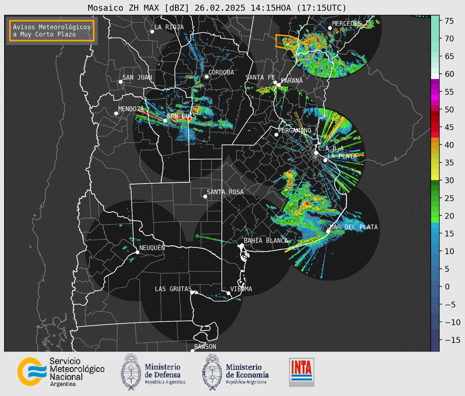465x396 pixels.
Task: Click the magenta 55 dBZ band on color scale
Action: click(x=435, y=92)
